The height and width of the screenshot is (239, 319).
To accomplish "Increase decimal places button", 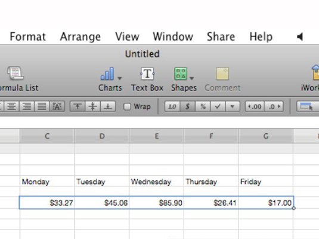I will (274, 106).
